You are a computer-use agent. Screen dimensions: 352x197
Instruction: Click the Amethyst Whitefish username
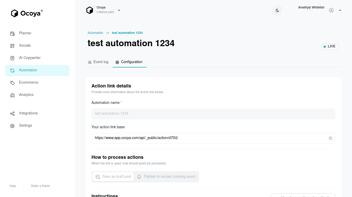pyautogui.click(x=311, y=7)
